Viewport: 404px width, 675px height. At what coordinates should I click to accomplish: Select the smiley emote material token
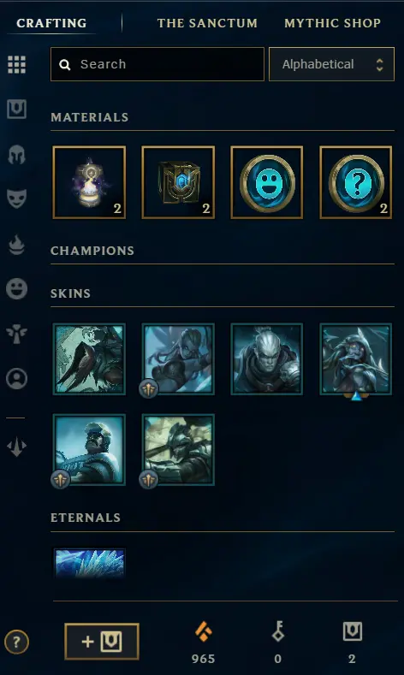[267, 182]
